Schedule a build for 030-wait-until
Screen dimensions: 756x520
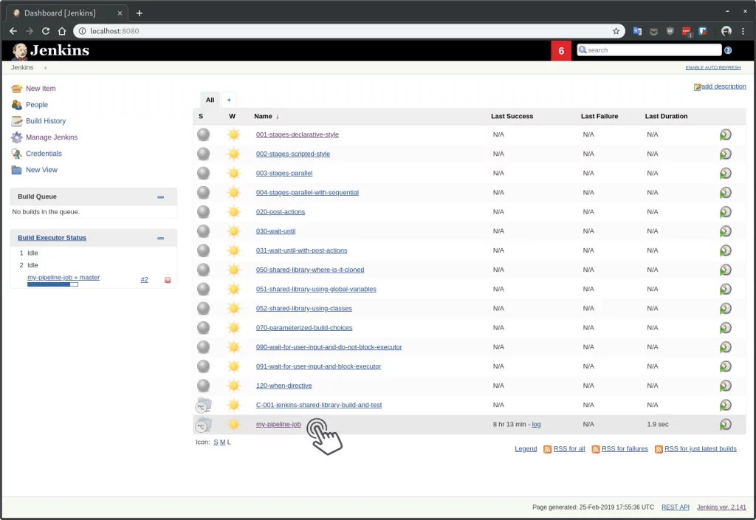725,231
